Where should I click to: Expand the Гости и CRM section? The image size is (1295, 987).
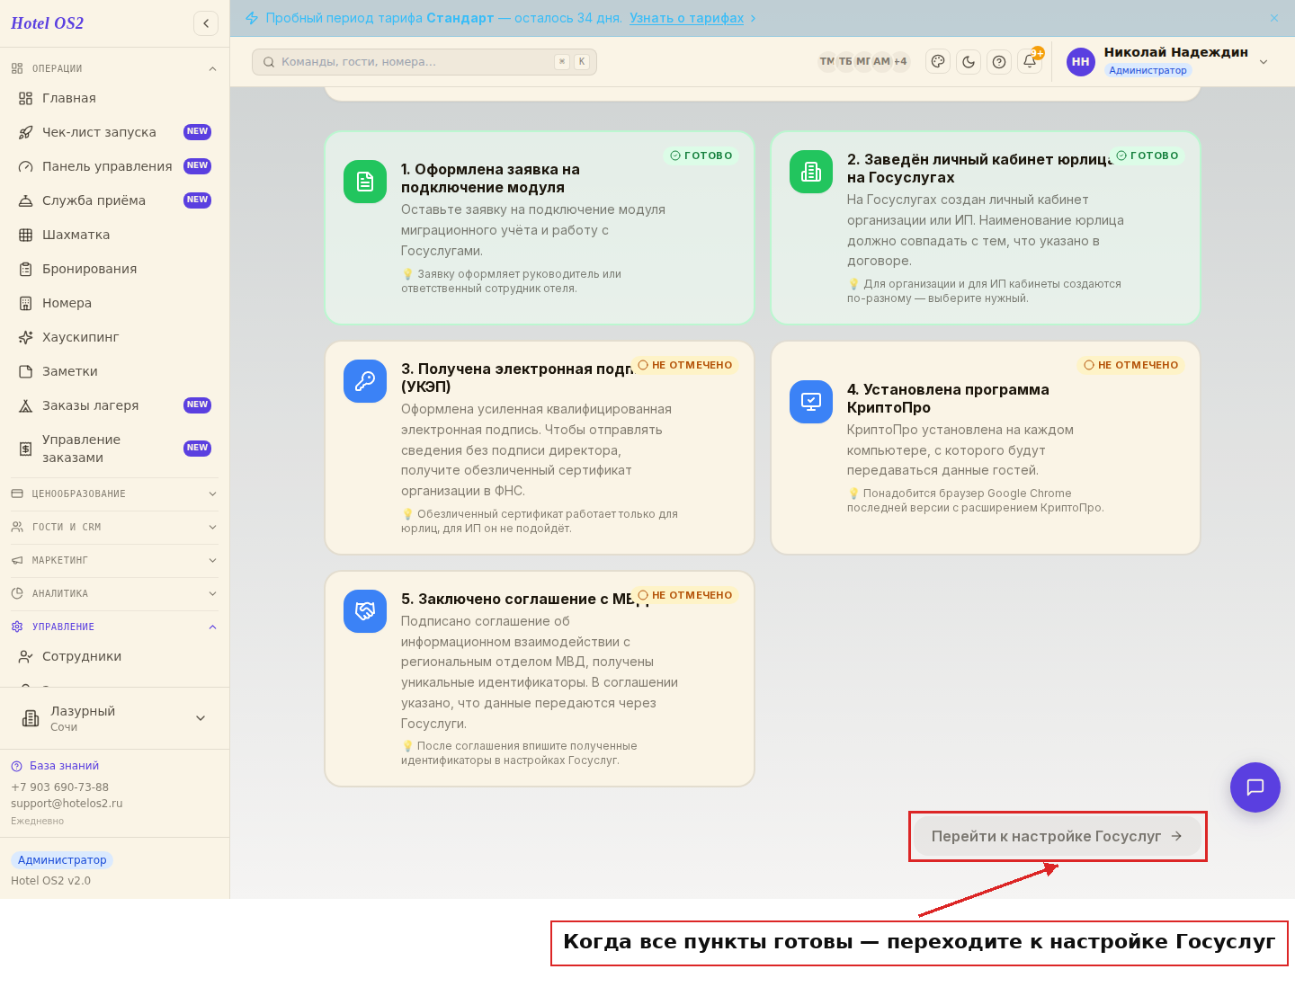pyautogui.click(x=114, y=527)
